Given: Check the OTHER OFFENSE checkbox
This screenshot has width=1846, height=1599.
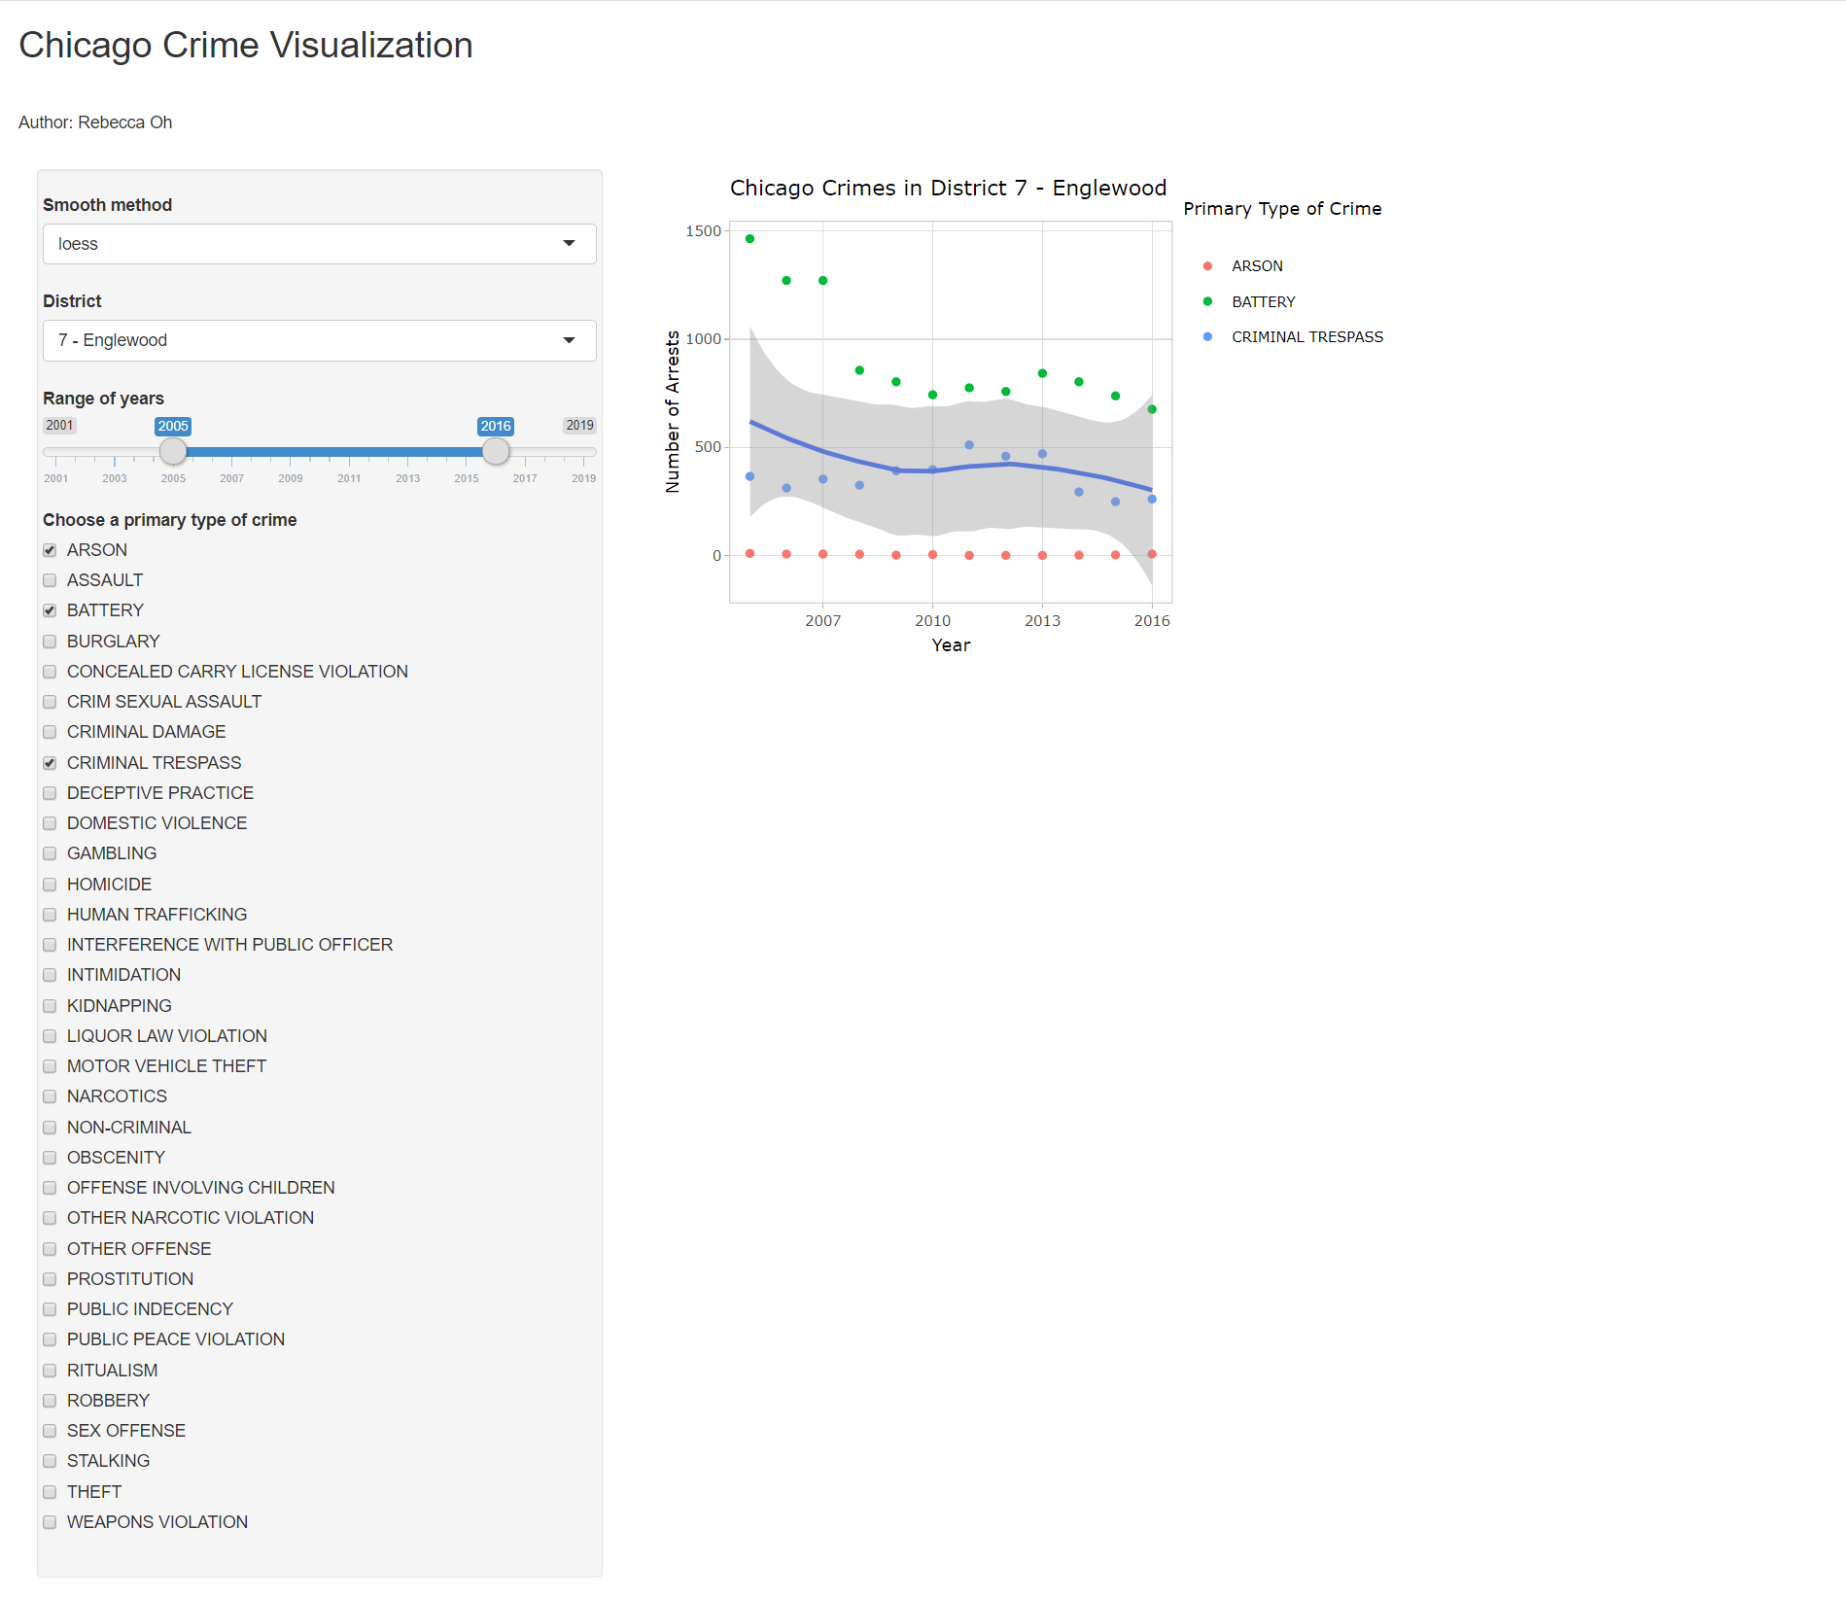Looking at the screenshot, I should point(50,1249).
